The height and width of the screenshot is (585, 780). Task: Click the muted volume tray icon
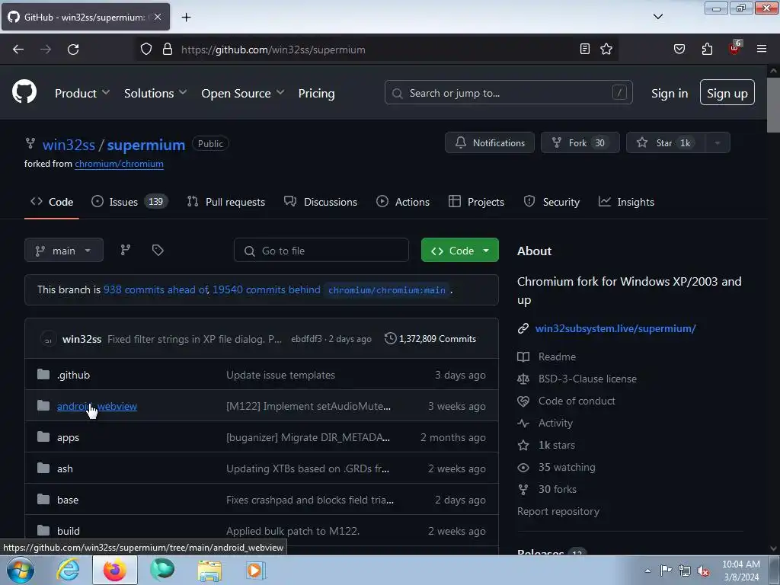[703, 571]
